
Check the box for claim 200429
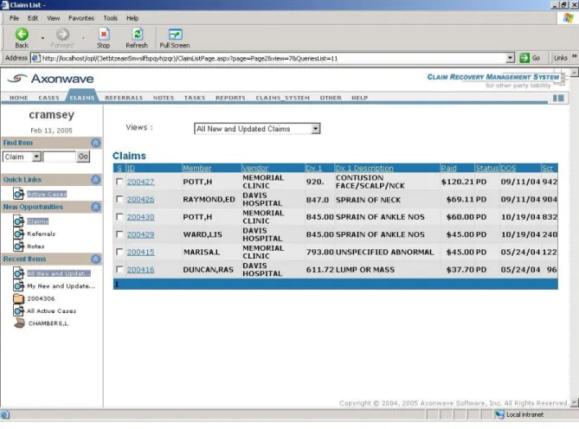click(119, 234)
